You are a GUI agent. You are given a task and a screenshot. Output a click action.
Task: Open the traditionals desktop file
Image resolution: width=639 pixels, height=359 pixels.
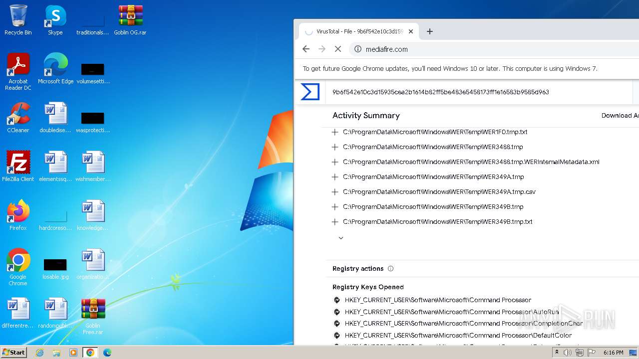click(93, 24)
